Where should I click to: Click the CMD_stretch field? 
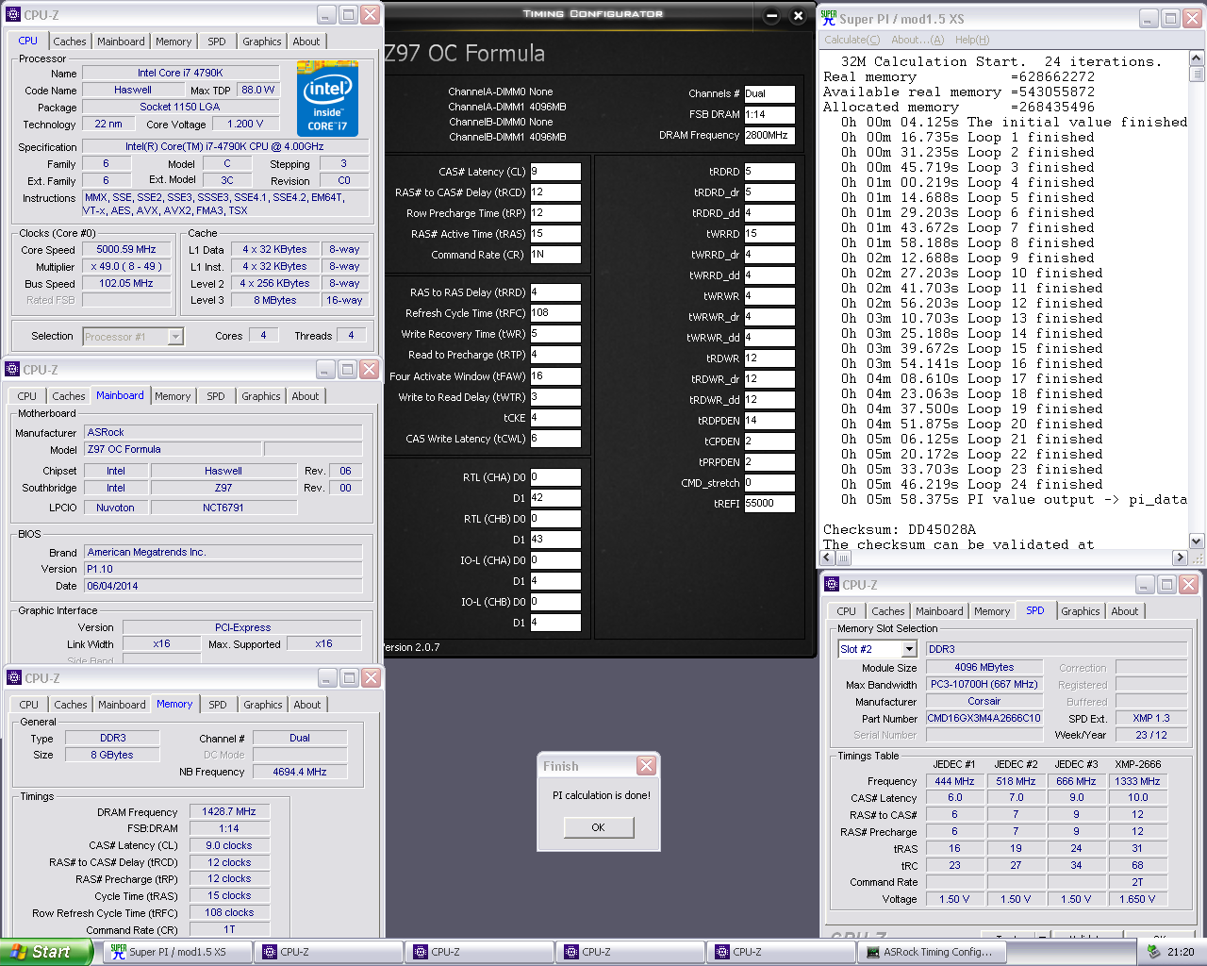(769, 483)
